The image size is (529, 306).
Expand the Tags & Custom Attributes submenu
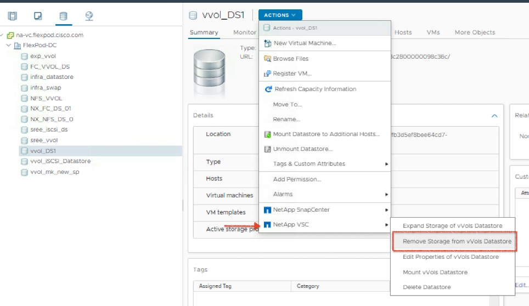[x=387, y=164]
